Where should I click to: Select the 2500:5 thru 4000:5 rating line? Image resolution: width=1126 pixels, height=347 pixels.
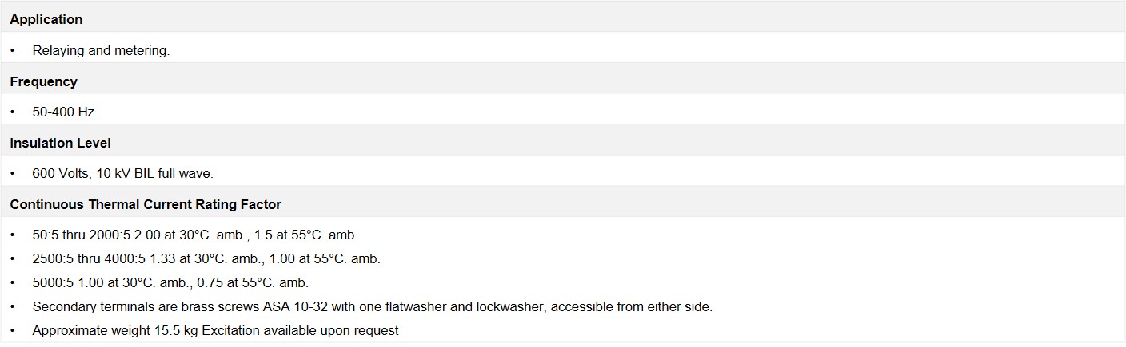(206, 258)
